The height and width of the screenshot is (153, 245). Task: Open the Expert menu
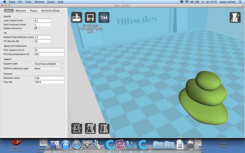51,2
